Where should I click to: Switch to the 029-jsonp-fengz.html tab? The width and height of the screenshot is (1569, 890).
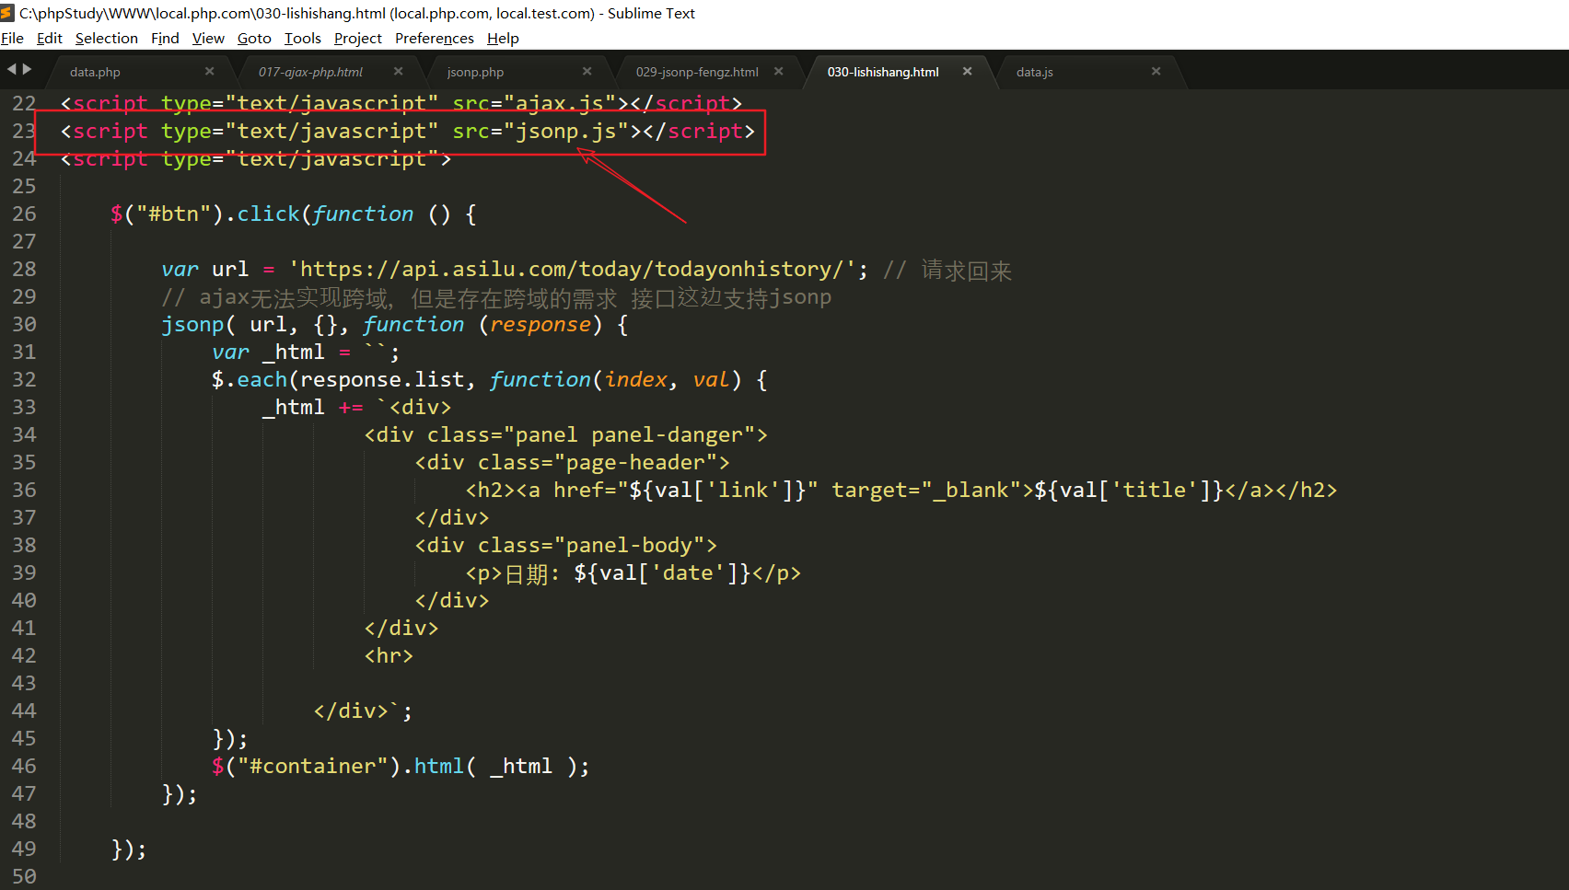pyautogui.click(x=697, y=72)
